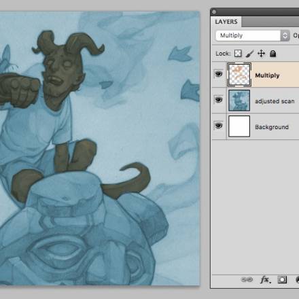Viewport: 299px width, 299px height.
Task: Hide the Background layer eye icon
Action: pyautogui.click(x=219, y=126)
